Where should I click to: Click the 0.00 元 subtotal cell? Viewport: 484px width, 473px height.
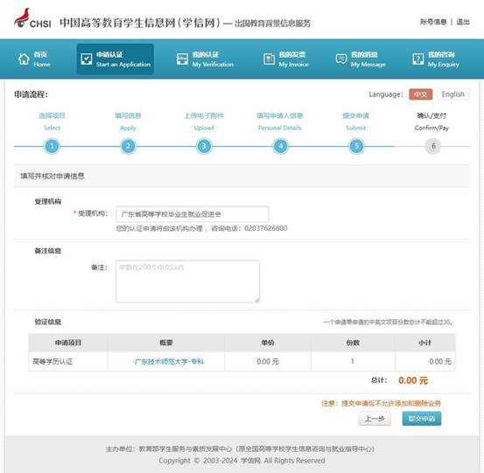tap(425, 361)
